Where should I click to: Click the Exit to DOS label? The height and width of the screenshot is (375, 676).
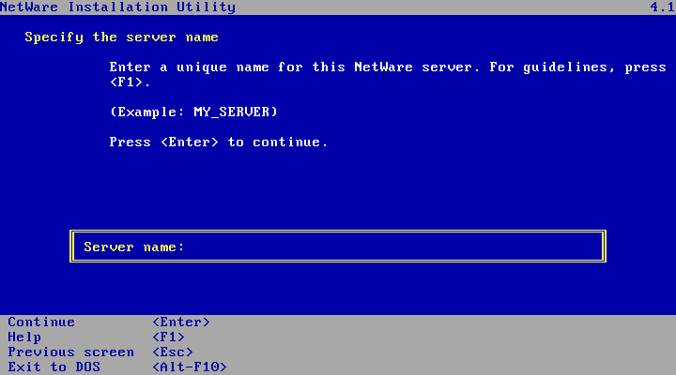[x=54, y=367]
